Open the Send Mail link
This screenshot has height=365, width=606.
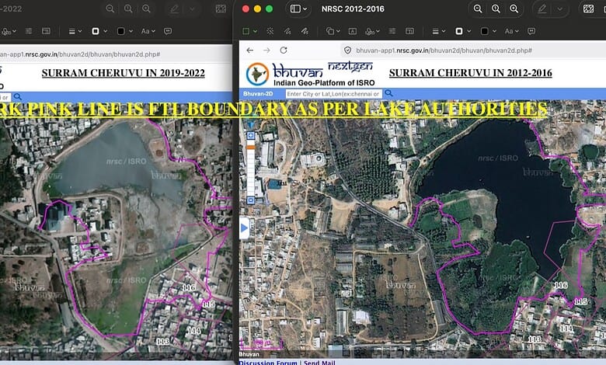pos(319,363)
